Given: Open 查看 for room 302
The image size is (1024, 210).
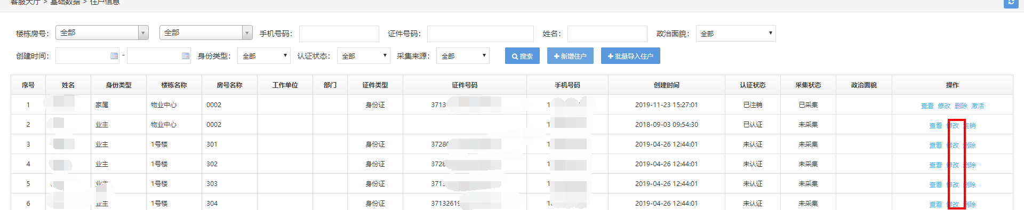Looking at the screenshot, I should click(935, 165).
